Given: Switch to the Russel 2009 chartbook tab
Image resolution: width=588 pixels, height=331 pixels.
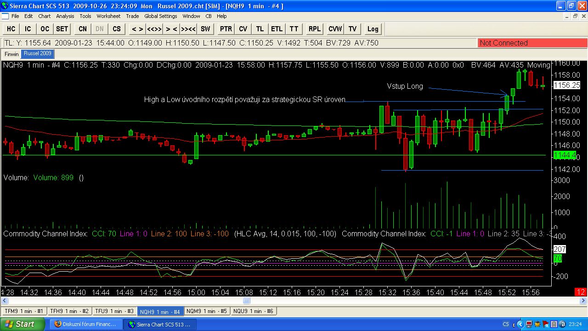Looking at the screenshot, I should 38,54.
